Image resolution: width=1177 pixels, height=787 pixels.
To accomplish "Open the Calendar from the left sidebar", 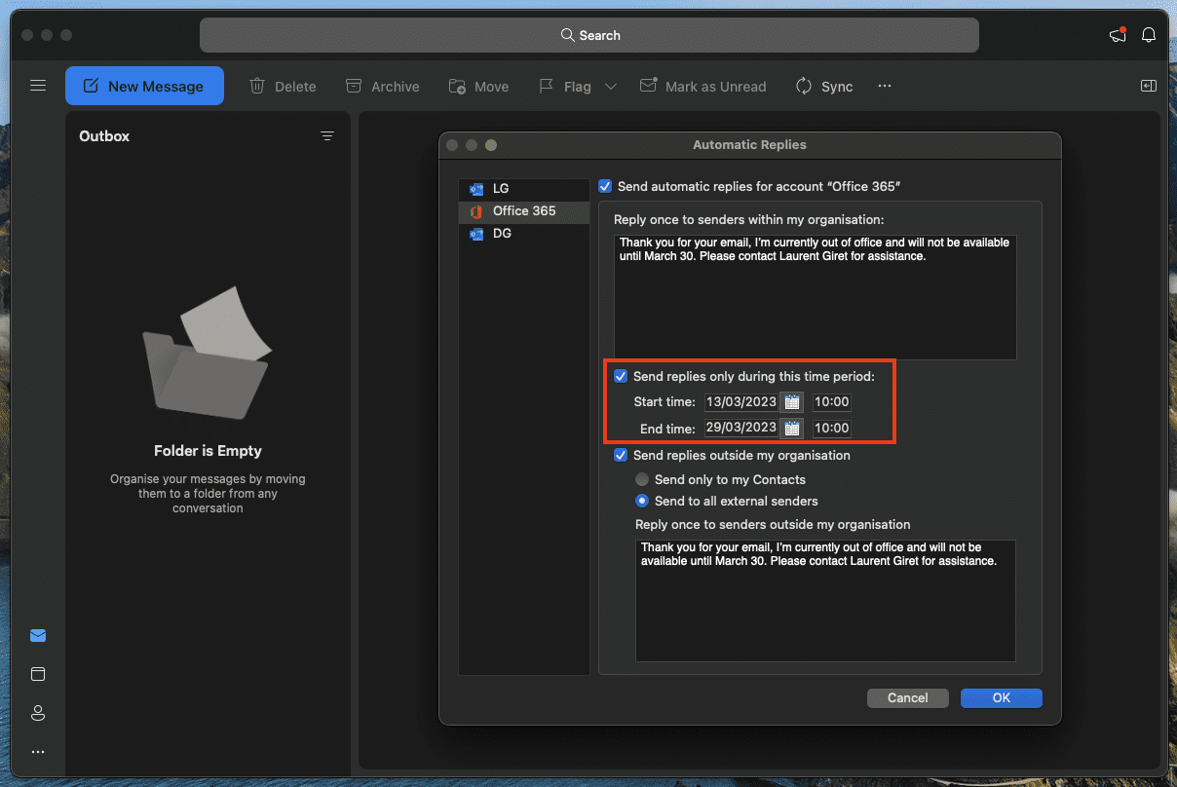I will coord(38,674).
